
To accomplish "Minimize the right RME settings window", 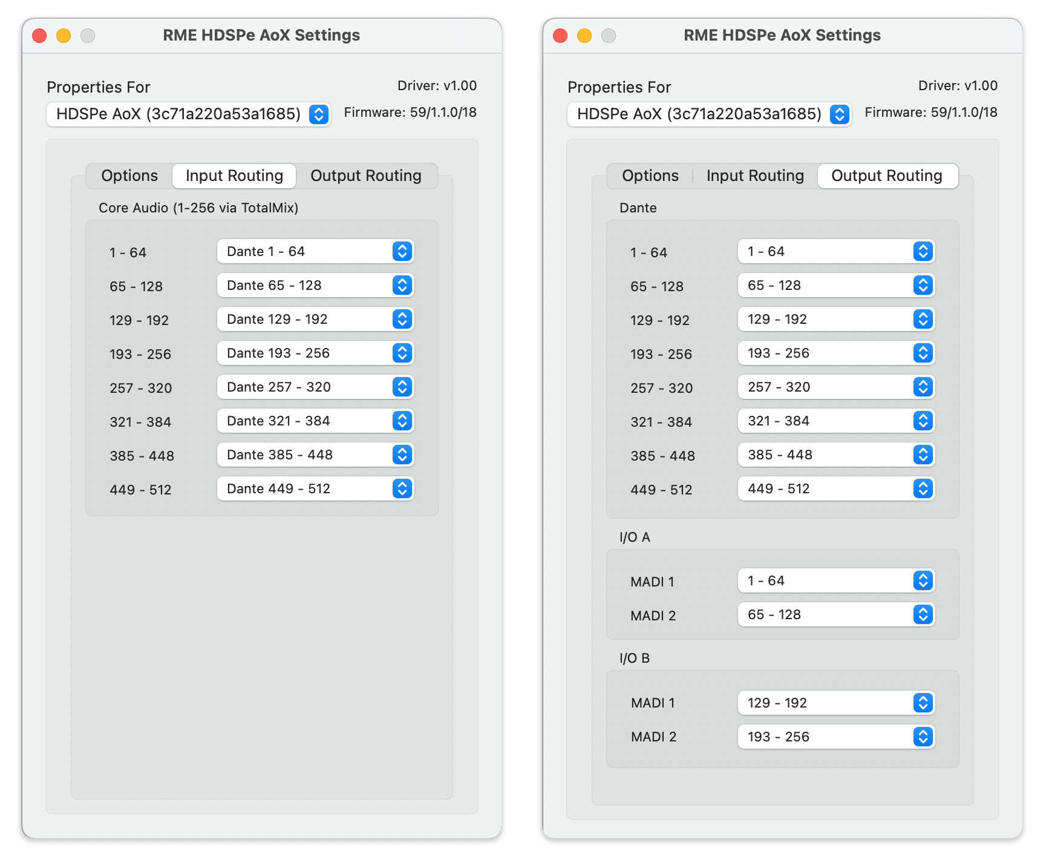I will coord(584,36).
